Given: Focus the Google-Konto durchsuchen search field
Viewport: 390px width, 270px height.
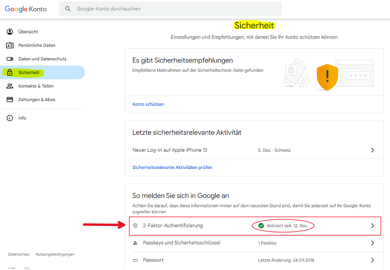Looking at the screenshot, I should [170, 9].
